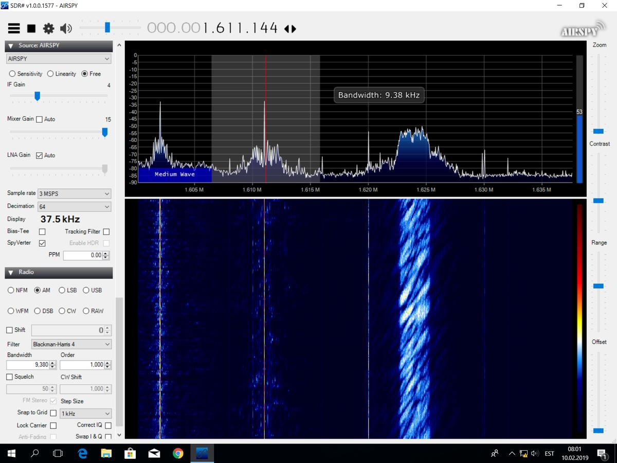Enable Lock Carrier checkbox
This screenshot has height=463, width=617.
pyautogui.click(x=53, y=425)
